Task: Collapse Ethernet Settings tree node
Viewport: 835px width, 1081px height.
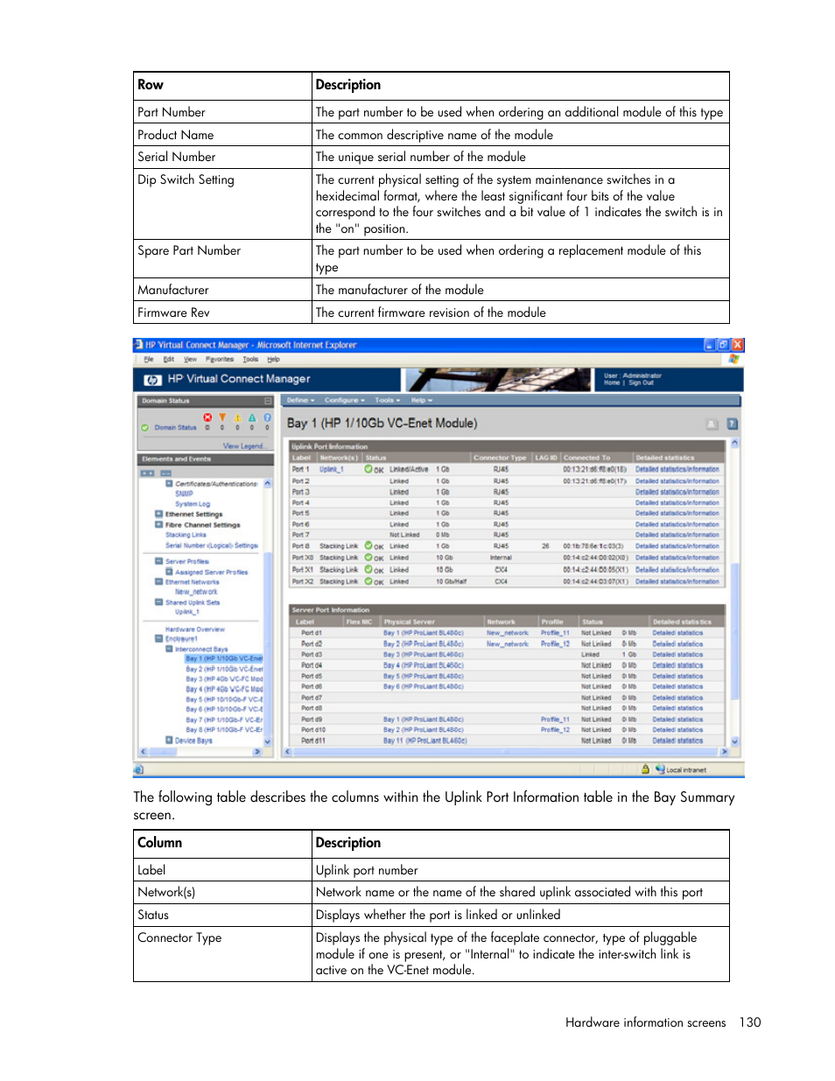Action: 159,514
